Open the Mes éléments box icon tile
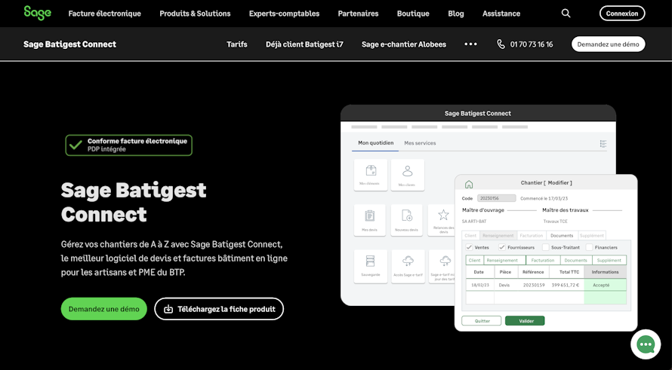Image resolution: width=672 pixels, height=370 pixels. pyautogui.click(x=371, y=175)
